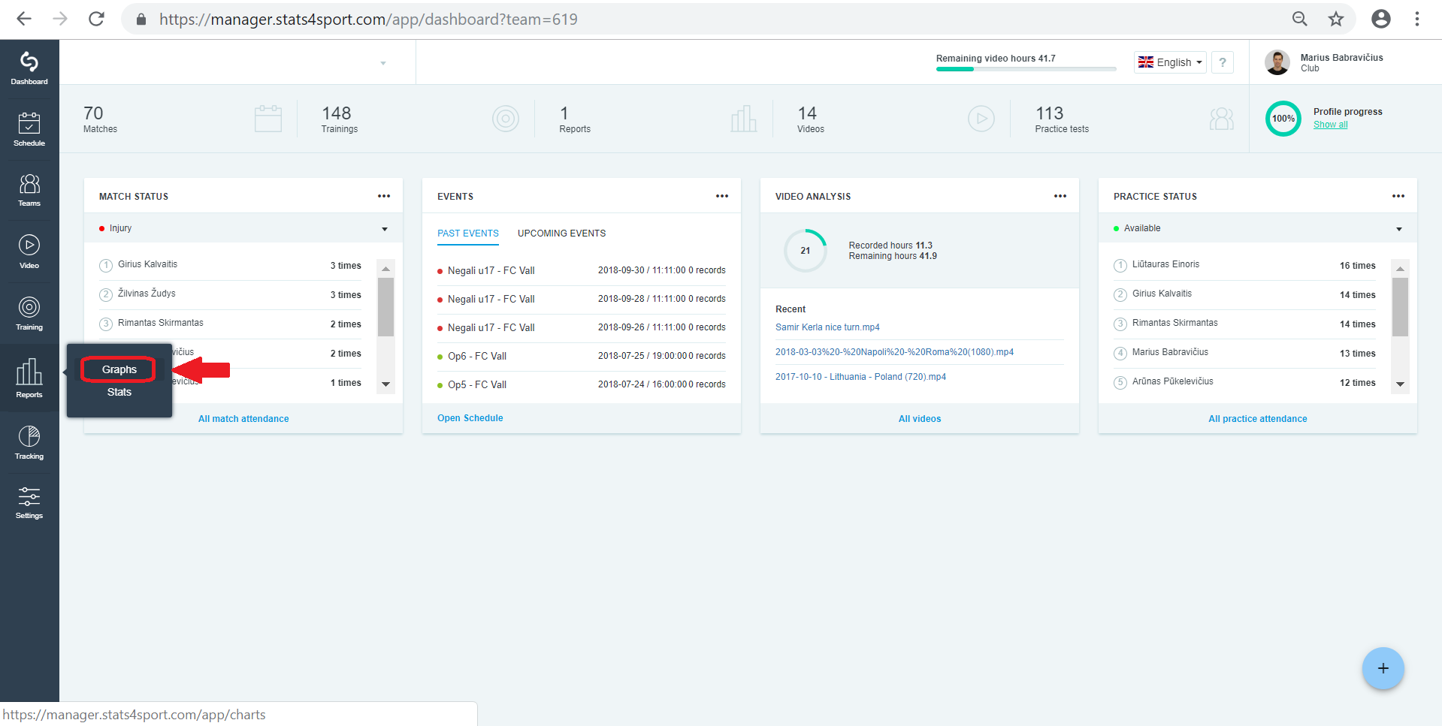Open the English language dropdown
This screenshot has width=1442, height=726.
pos(1170,62)
